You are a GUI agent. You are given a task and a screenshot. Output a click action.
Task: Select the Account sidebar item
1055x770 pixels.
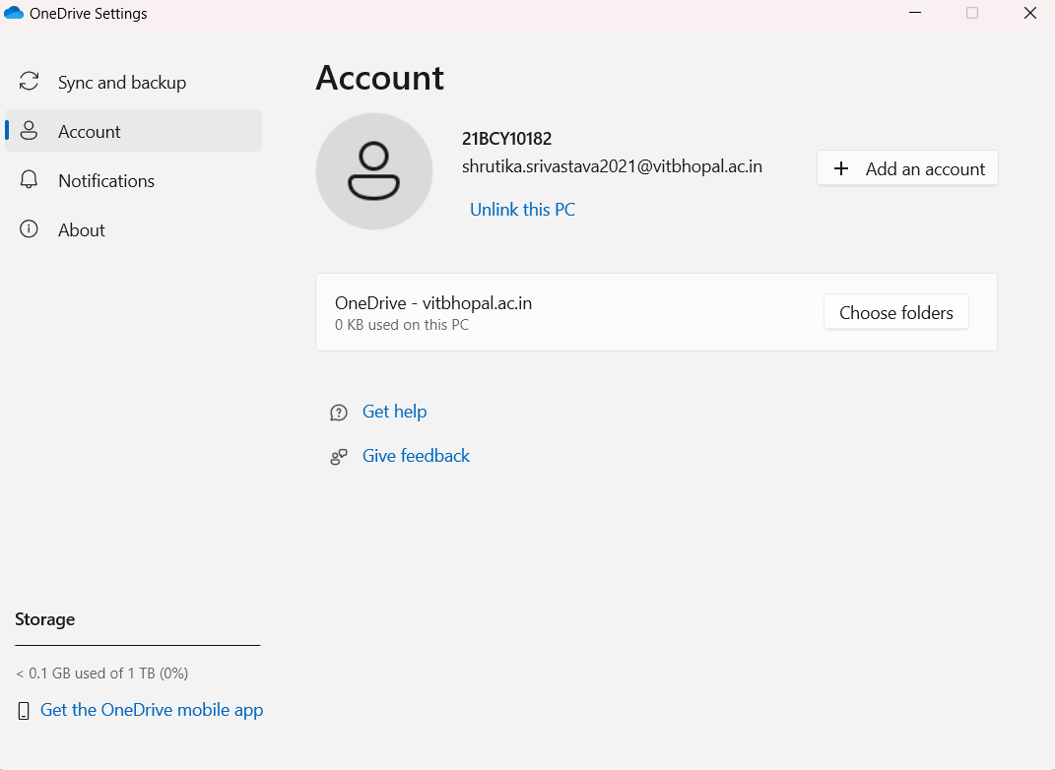click(x=90, y=132)
